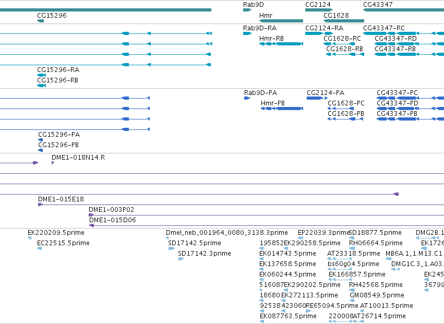This screenshot has height=324, width=444.
Task: Select the EC22515.5prime EST label
Action: 63,243
